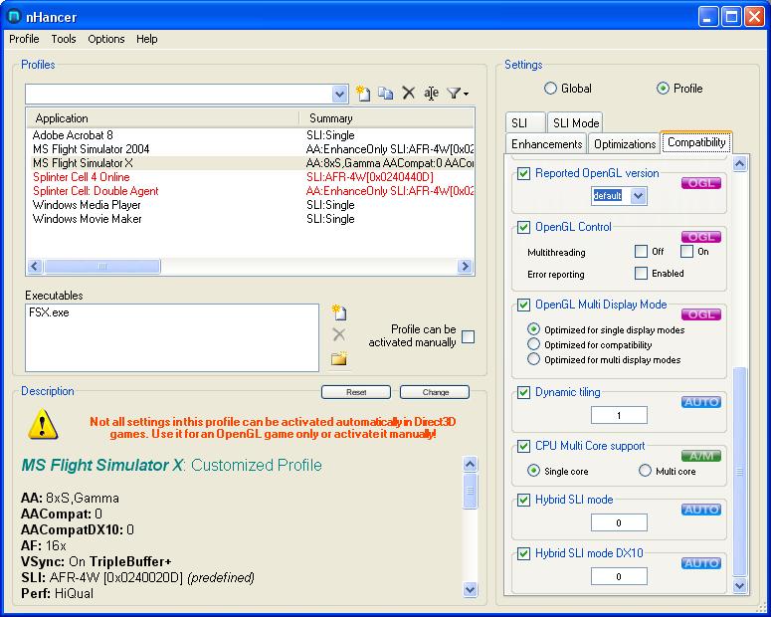The width and height of the screenshot is (771, 617).
Task: Select the Multi core radio button
Action: point(645,471)
